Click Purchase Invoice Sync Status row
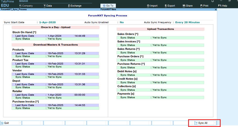 [55, 108]
